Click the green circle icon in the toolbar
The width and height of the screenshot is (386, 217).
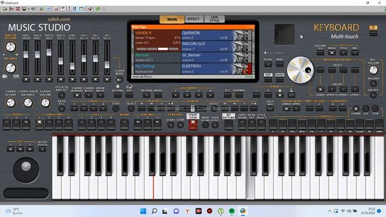click(98, 9)
